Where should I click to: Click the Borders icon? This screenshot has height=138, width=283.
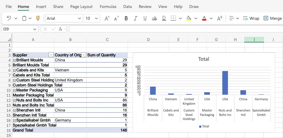[173, 18]
